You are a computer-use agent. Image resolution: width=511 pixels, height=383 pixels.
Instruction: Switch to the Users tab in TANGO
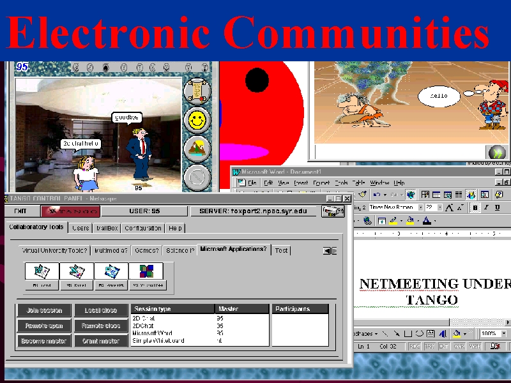(x=80, y=228)
